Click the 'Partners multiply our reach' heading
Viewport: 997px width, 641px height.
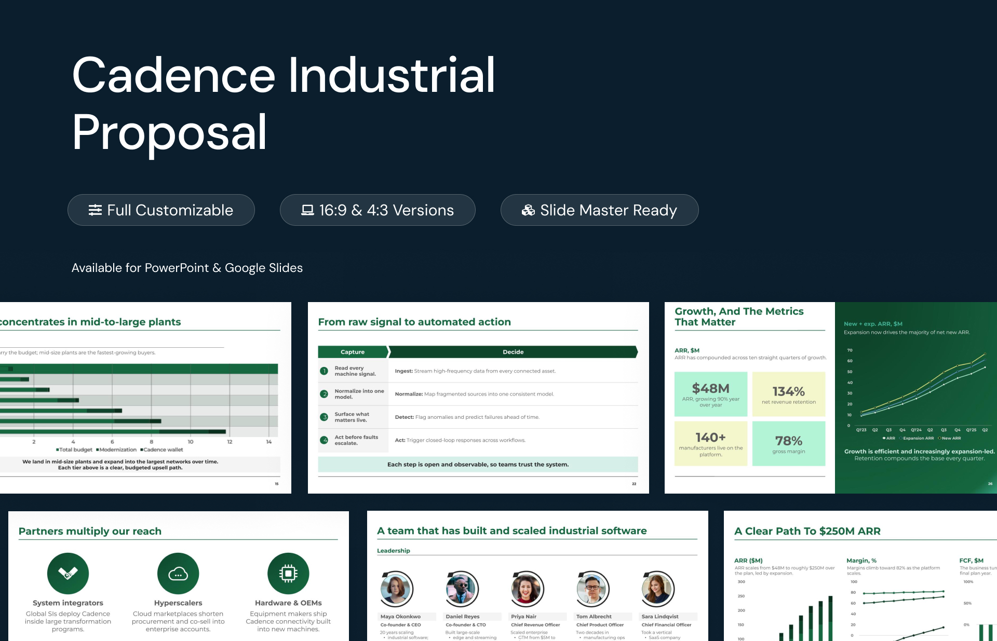pos(90,531)
